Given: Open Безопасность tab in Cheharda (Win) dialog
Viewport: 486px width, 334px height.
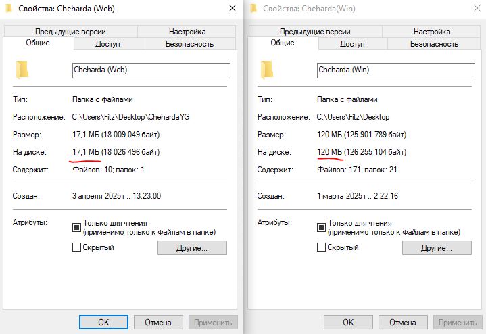Looking at the screenshot, I should [434, 44].
